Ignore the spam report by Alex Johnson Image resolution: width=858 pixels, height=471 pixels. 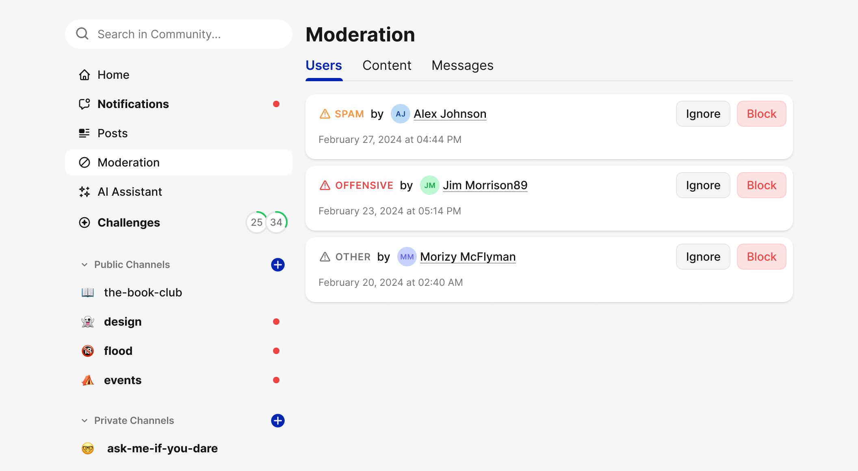point(703,114)
